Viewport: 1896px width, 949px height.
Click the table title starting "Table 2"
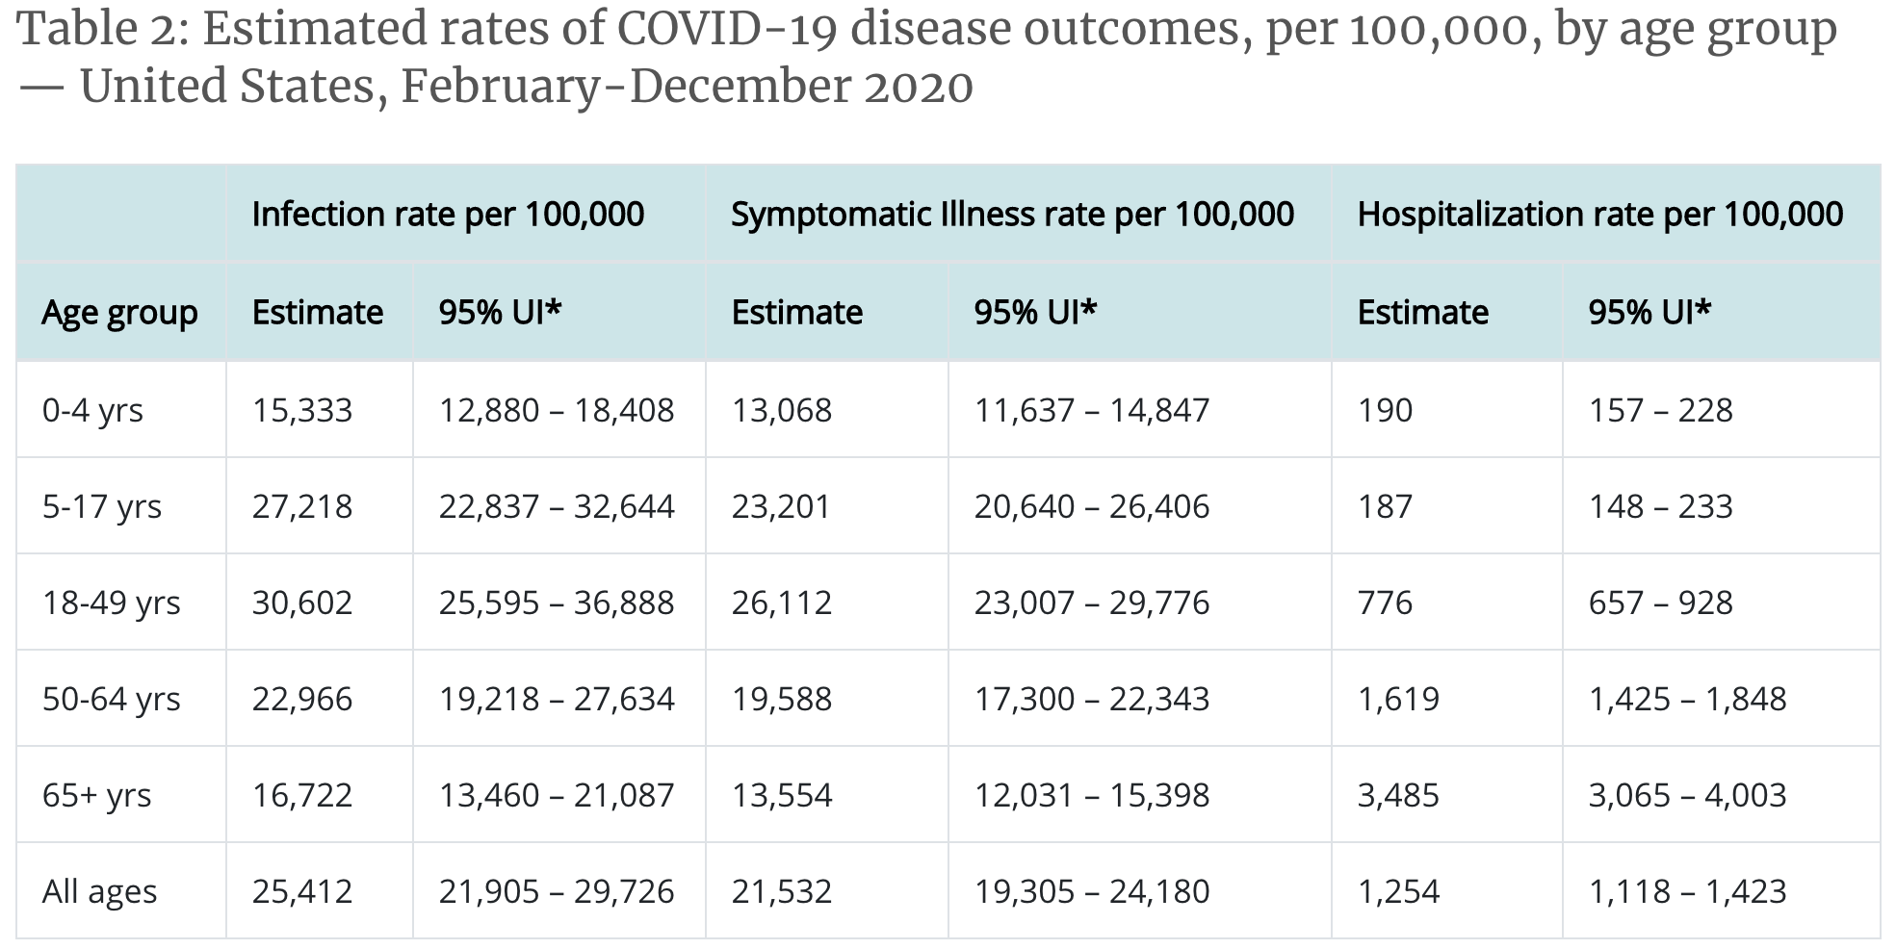point(924,58)
